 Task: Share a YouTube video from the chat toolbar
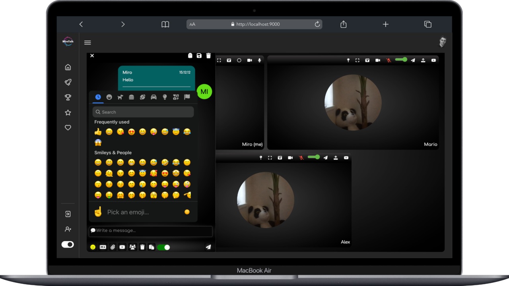(x=122, y=247)
